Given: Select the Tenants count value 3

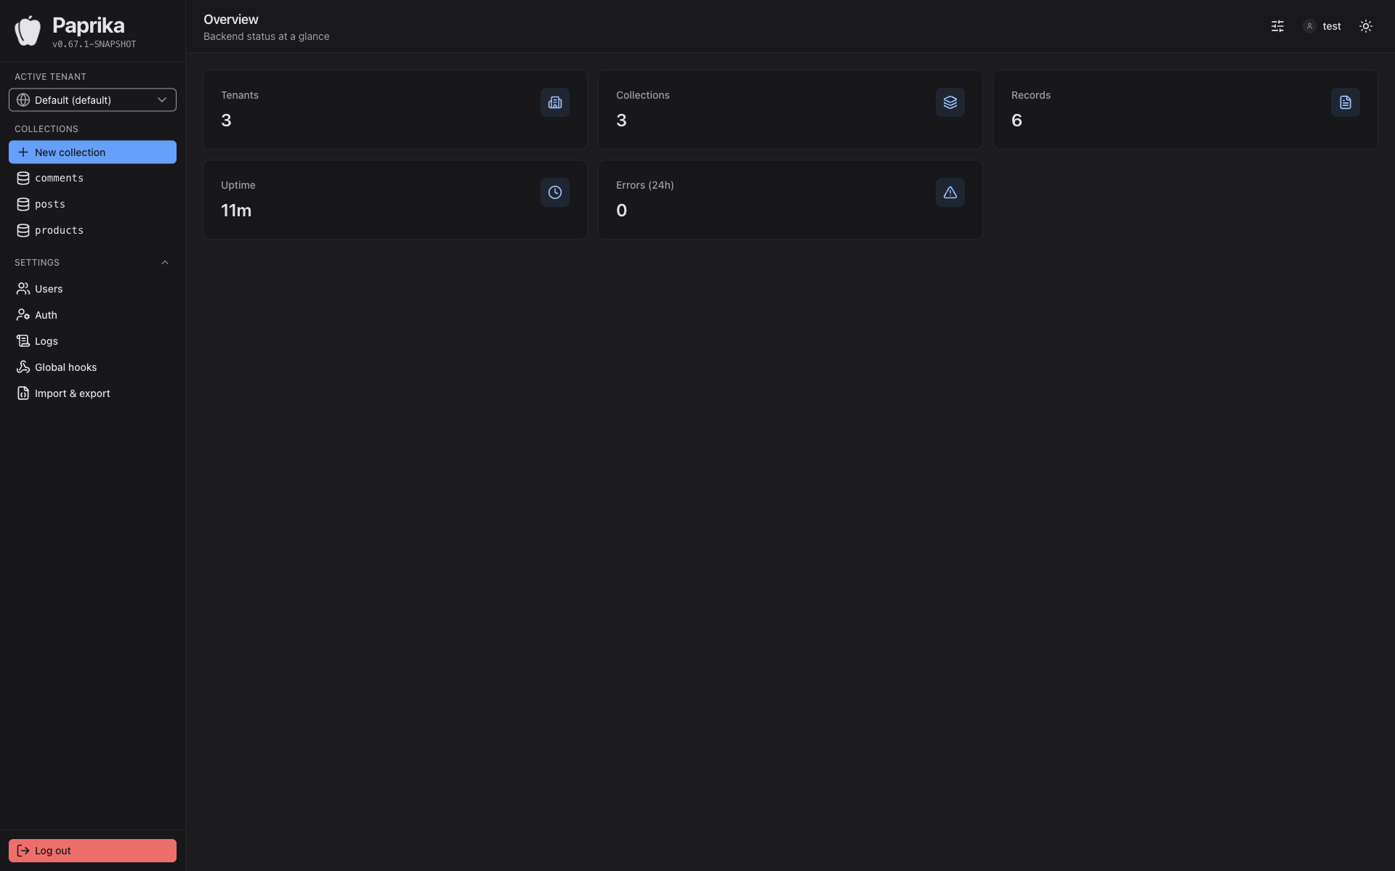Looking at the screenshot, I should tap(226, 120).
